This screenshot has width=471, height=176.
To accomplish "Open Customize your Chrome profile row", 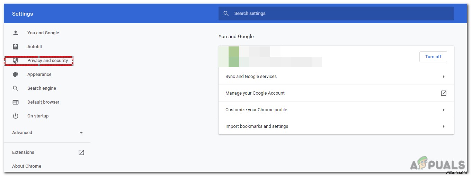I will tap(336, 110).
